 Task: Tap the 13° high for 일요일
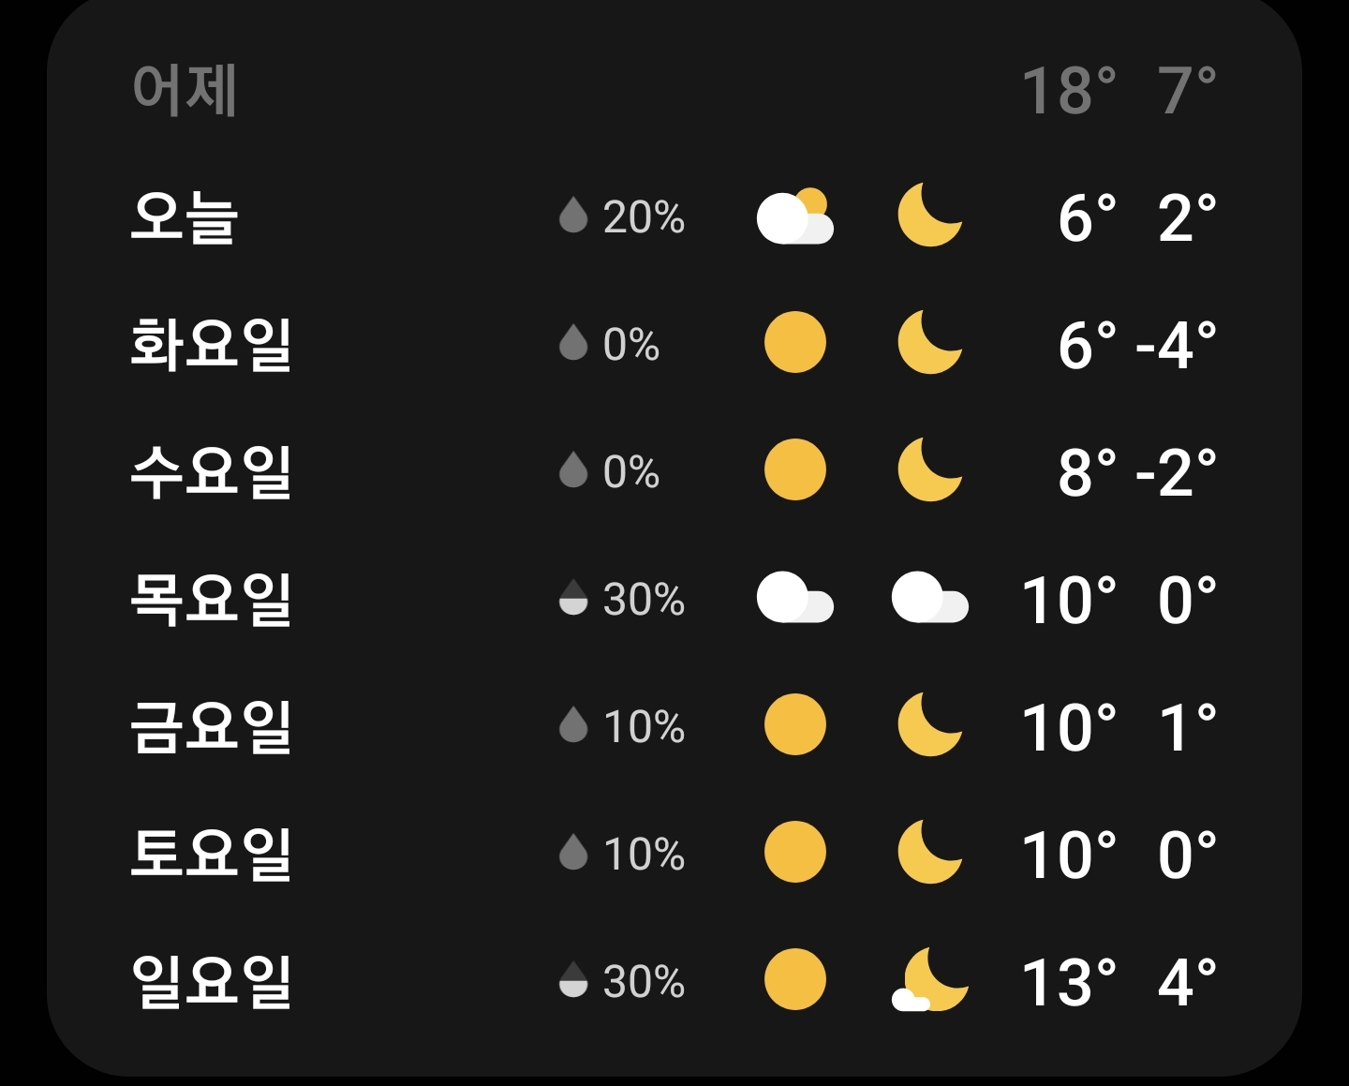[x=1068, y=981]
